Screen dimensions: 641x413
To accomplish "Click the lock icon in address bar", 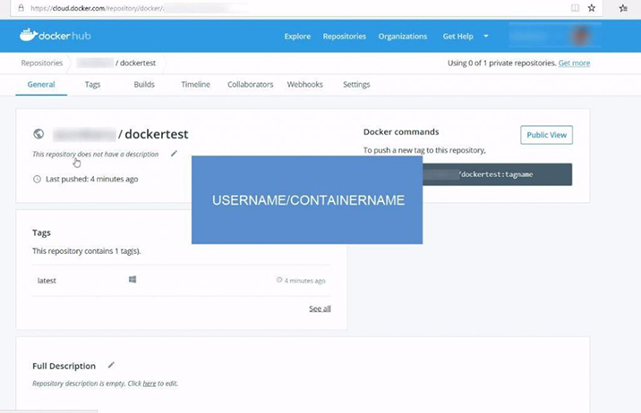I will click(21, 7).
